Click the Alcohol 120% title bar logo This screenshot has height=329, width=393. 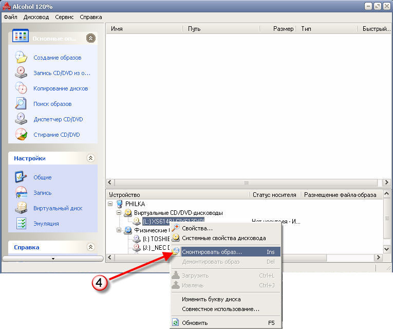[x=7, y=7]
